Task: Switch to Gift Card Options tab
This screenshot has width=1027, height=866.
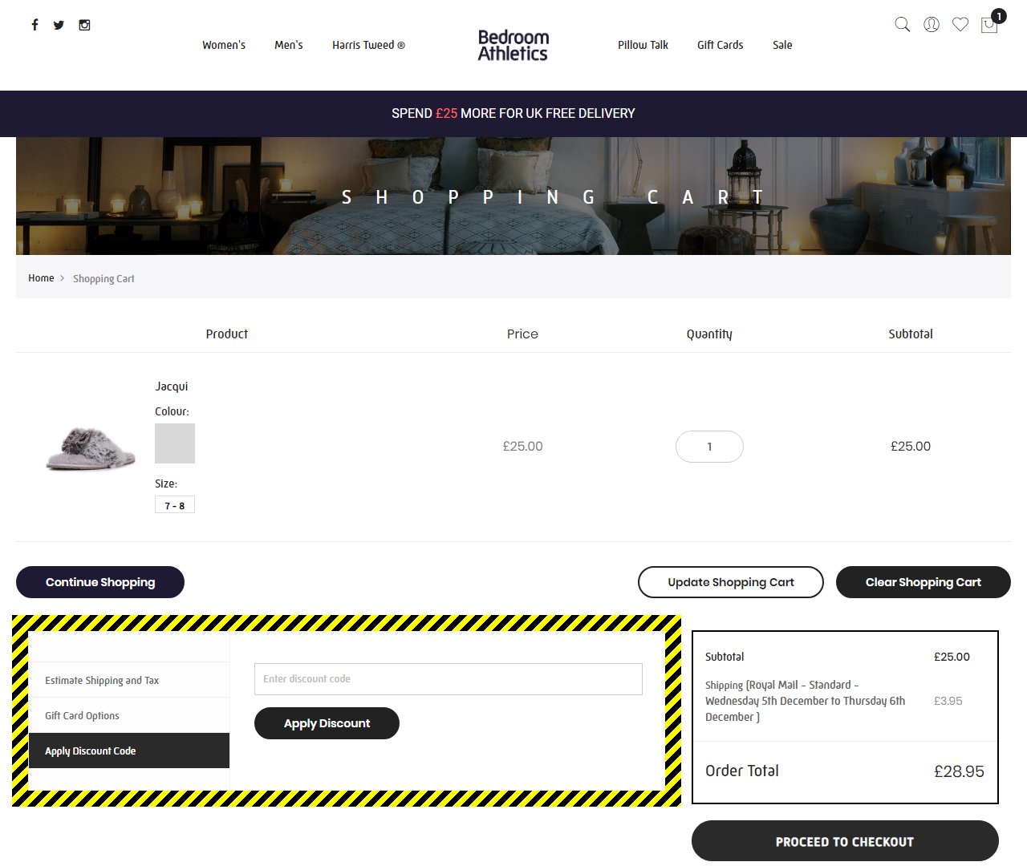Action: [x=129, y=715]
